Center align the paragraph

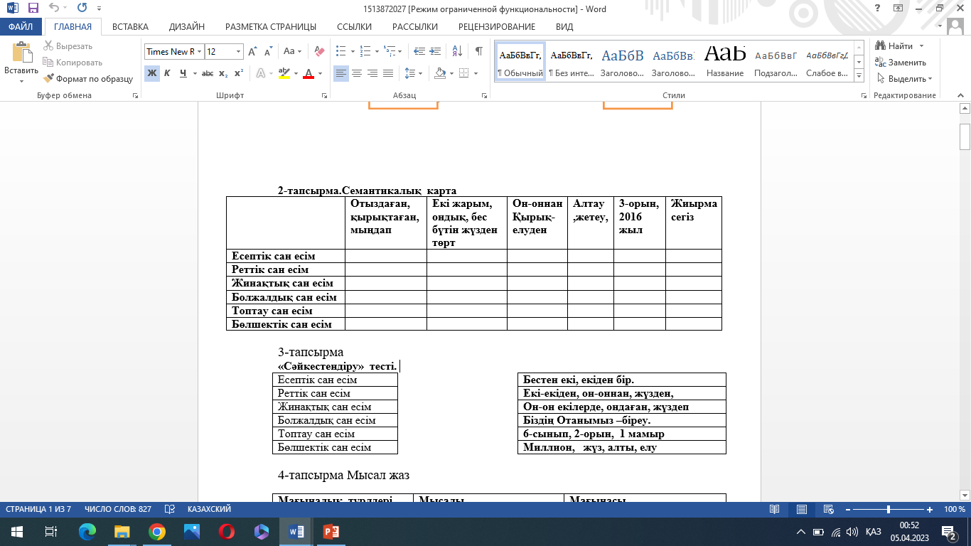[357, 73]
